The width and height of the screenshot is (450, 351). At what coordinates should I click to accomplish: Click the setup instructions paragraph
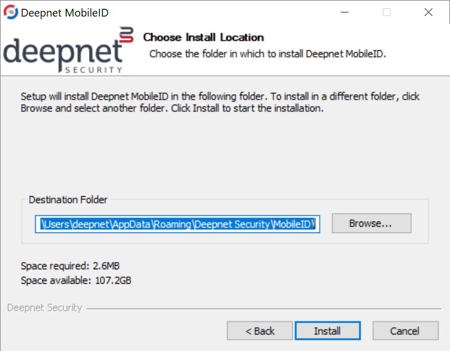(x=220, y=103)
